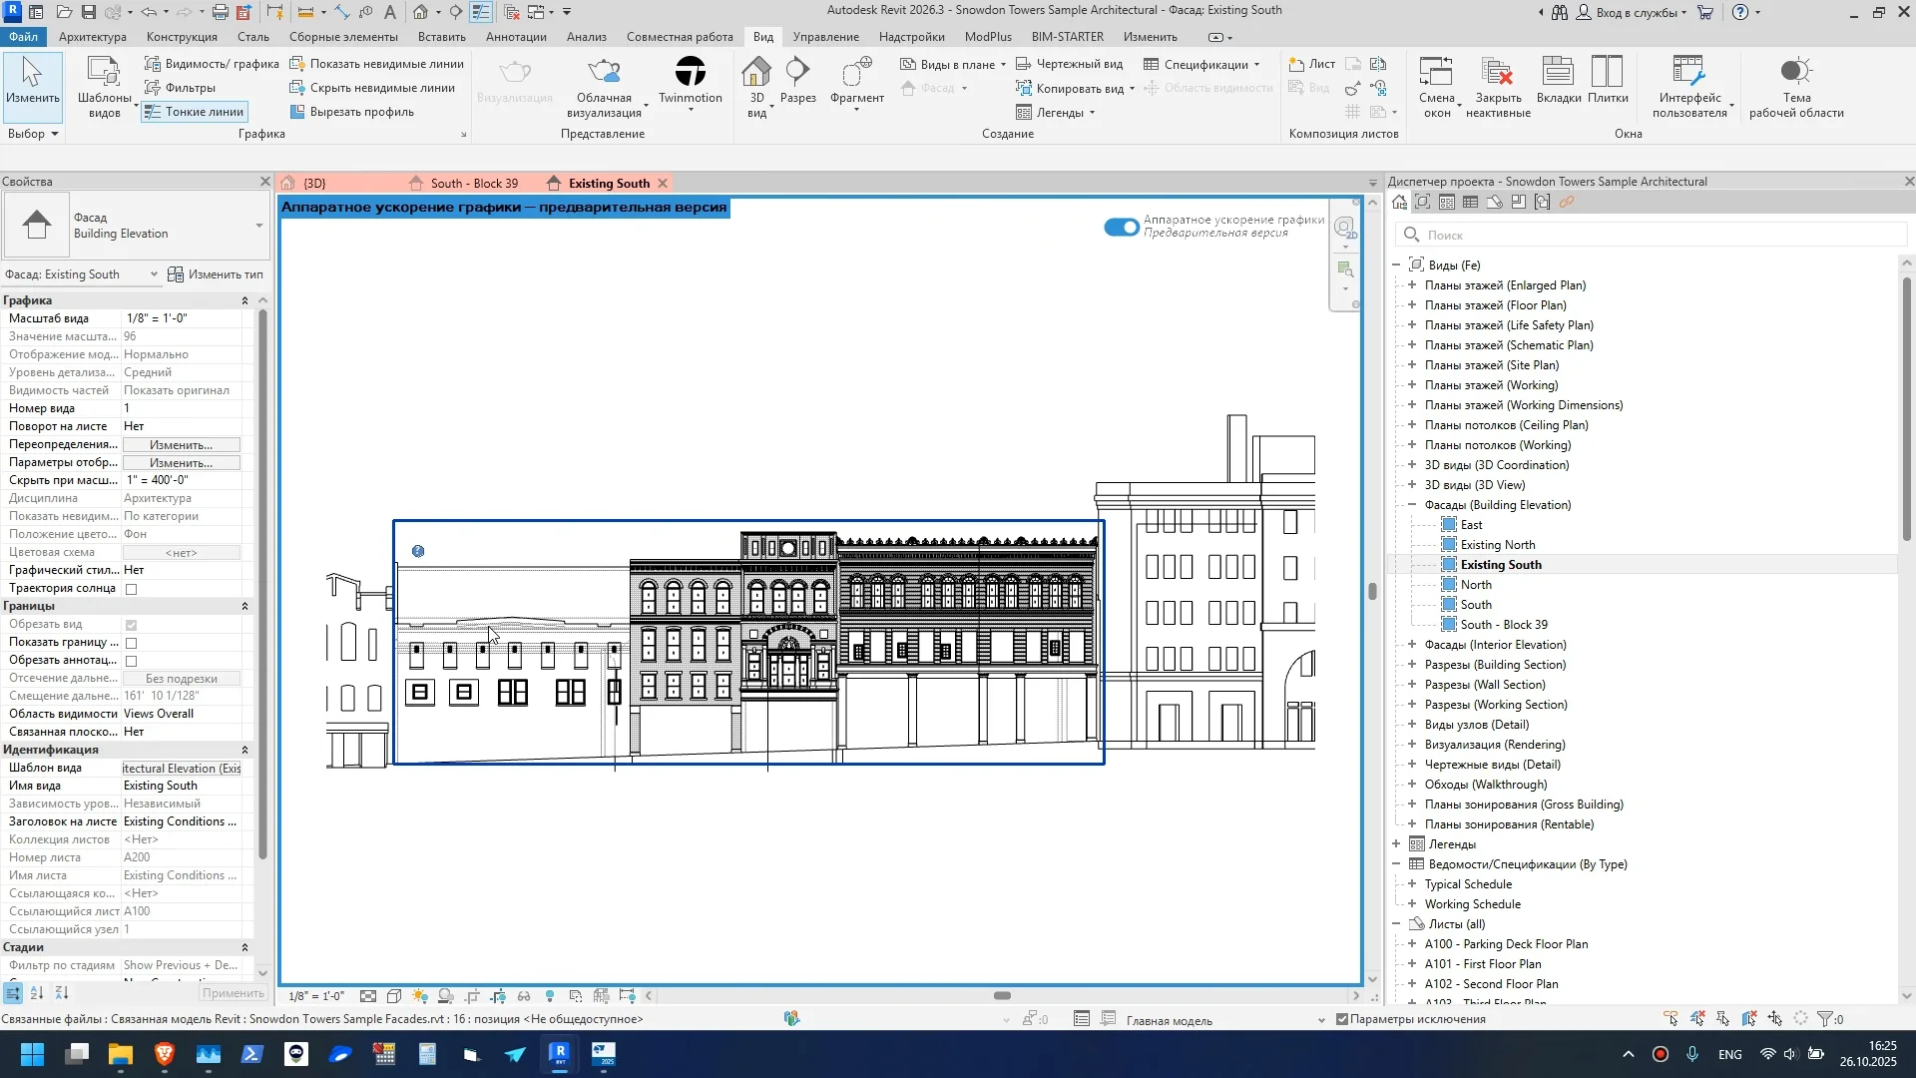Toggle Параметры исключения checkbox in status bar
Screen dimensions: 1916x1078
(1342, 1019)
